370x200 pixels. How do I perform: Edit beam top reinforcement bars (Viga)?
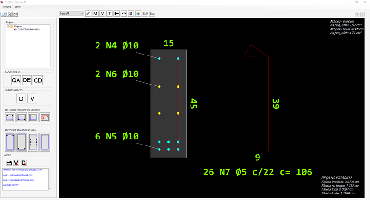tap(10, 142)
